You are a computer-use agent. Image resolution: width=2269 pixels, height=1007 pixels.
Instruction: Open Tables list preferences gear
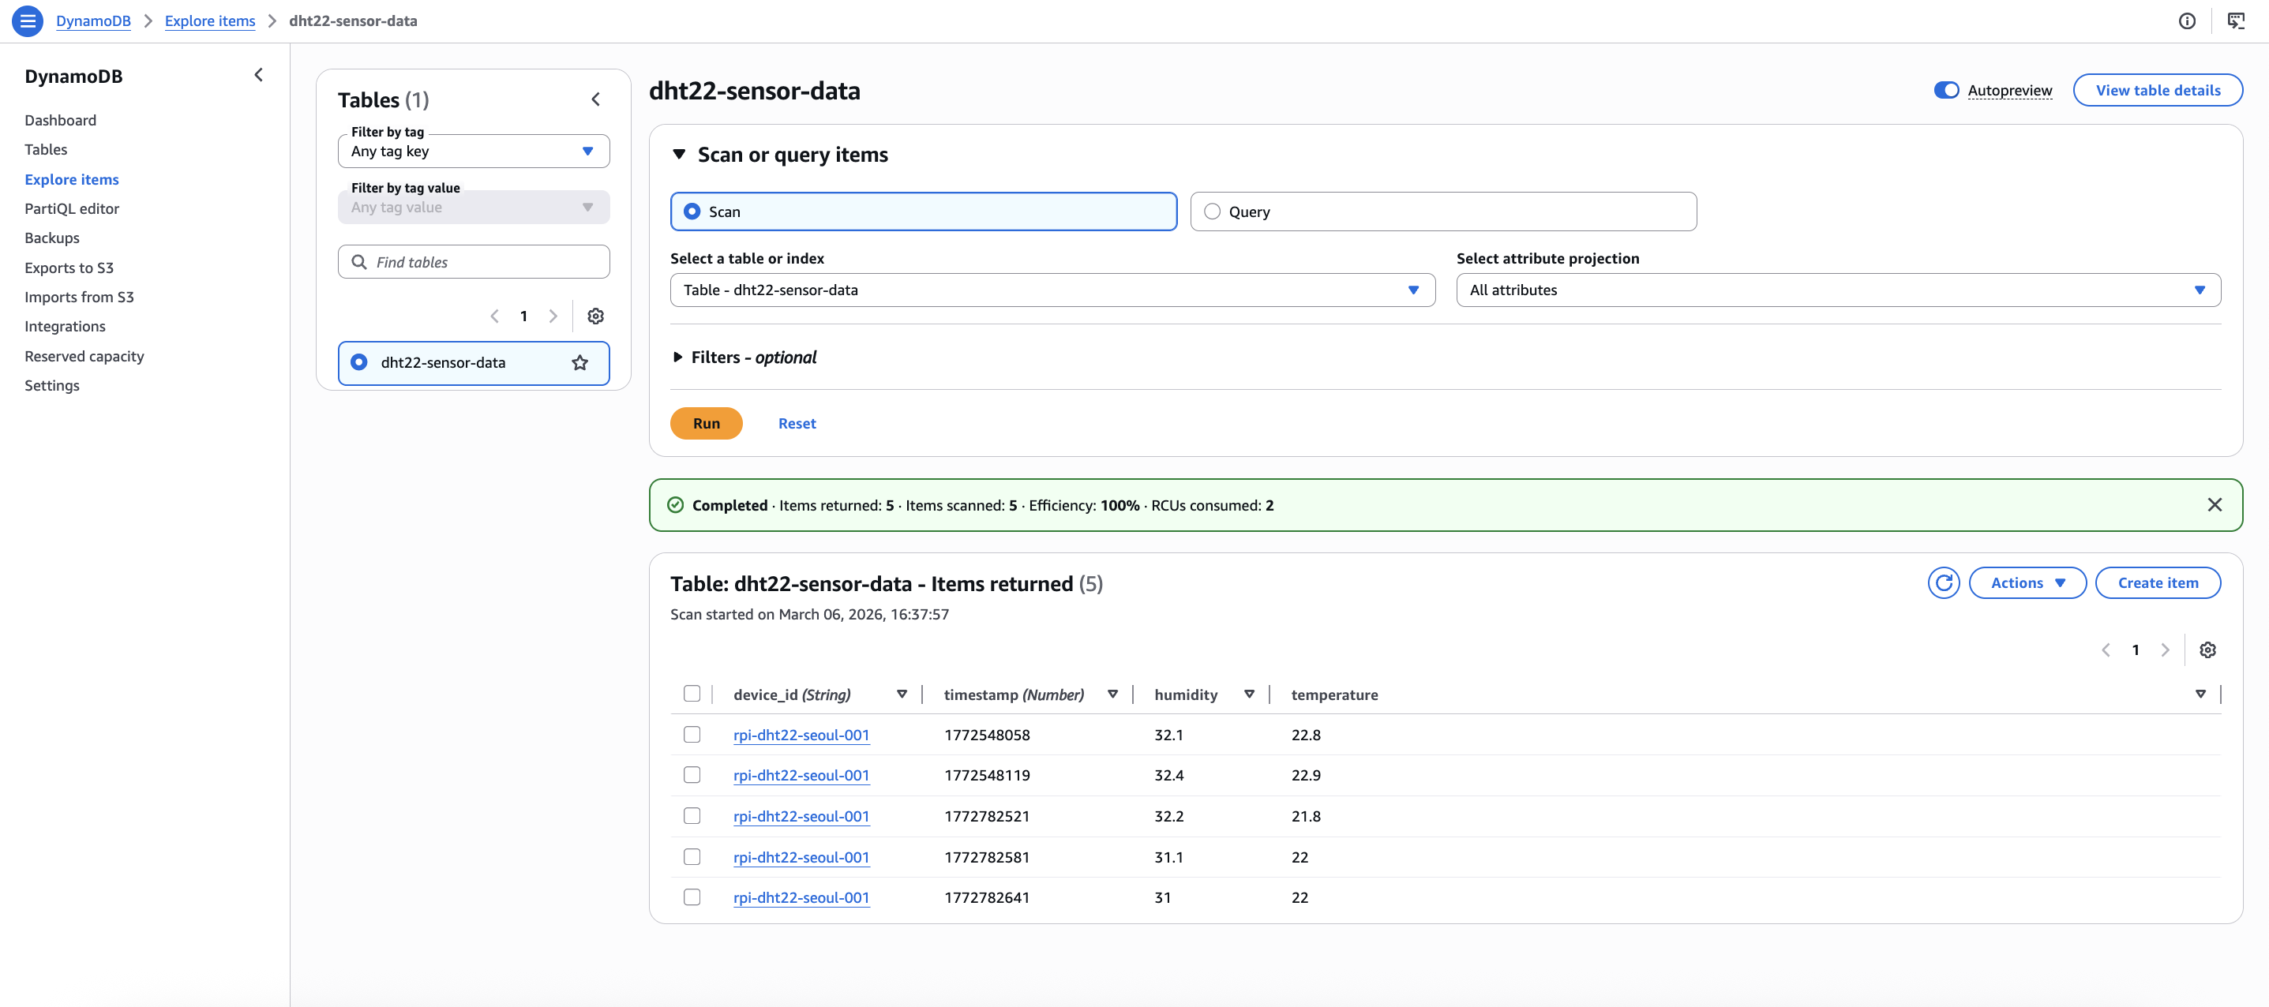point(595,316)
